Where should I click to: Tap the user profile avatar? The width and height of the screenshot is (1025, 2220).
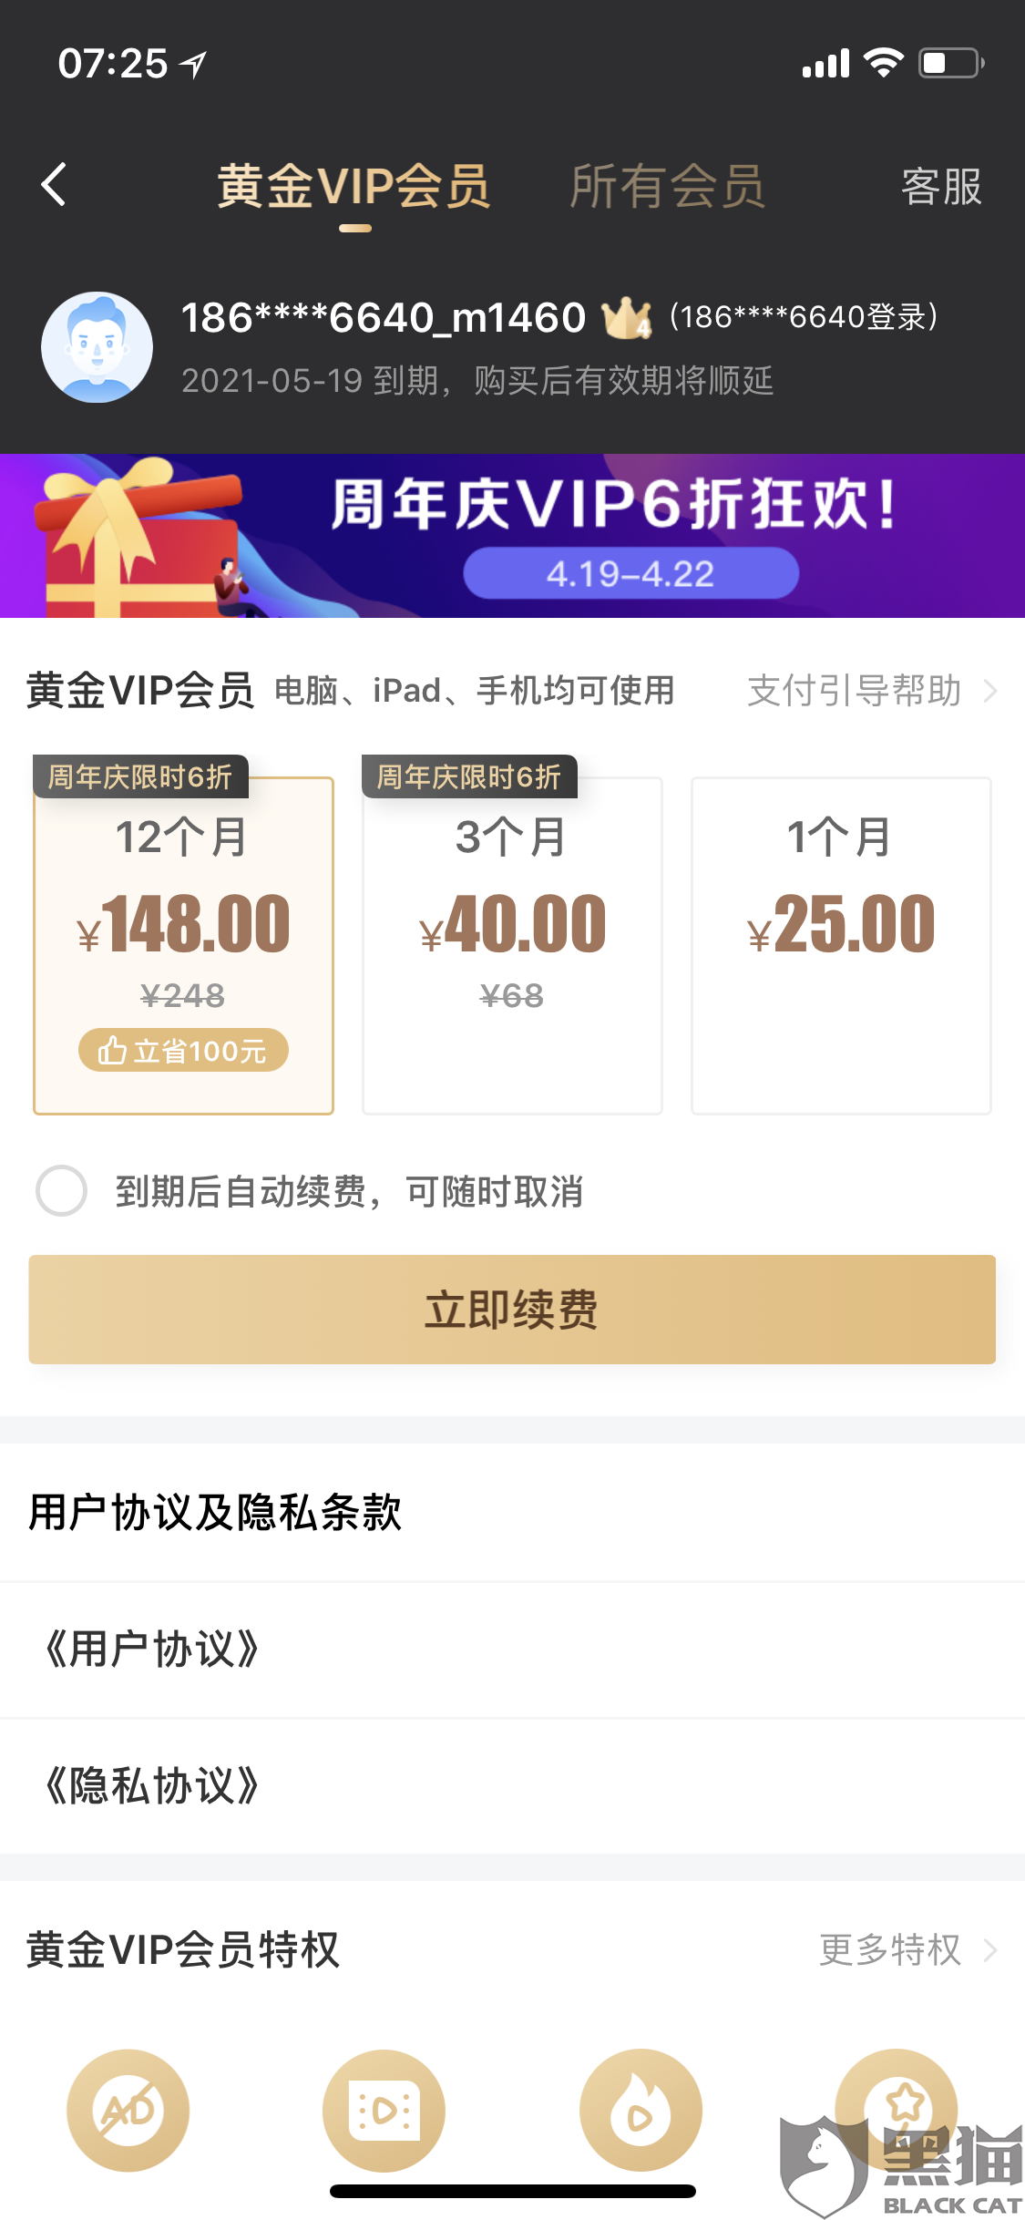pyautogui.click(x=97, y=347)
